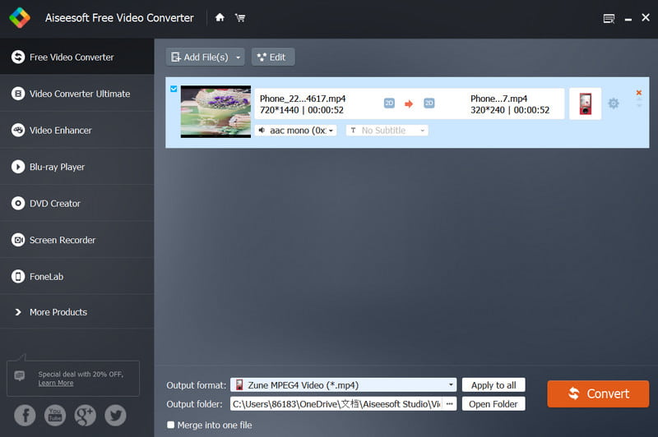Screen dimensions: 658x437
Task: Click Apply to all button
Action: click(x=493, y=385)
